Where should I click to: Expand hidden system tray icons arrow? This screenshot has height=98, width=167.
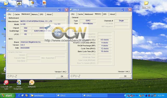[125, 96]
